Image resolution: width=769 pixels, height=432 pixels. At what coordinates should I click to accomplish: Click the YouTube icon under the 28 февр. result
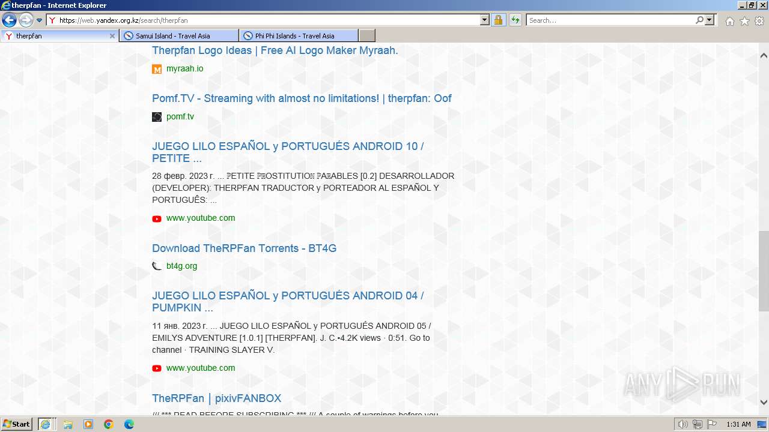click(x=157, y=218)
